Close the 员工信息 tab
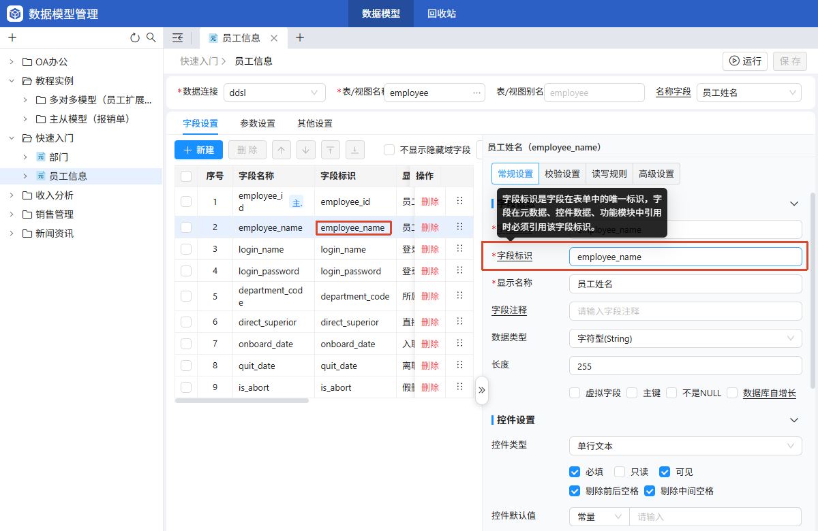818x531 pixels. click(x=274, y=38)
